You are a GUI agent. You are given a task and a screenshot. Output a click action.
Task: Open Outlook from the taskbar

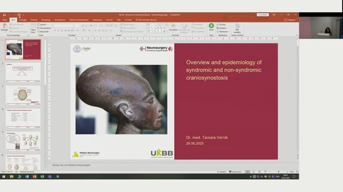click(x=27, y=177)
